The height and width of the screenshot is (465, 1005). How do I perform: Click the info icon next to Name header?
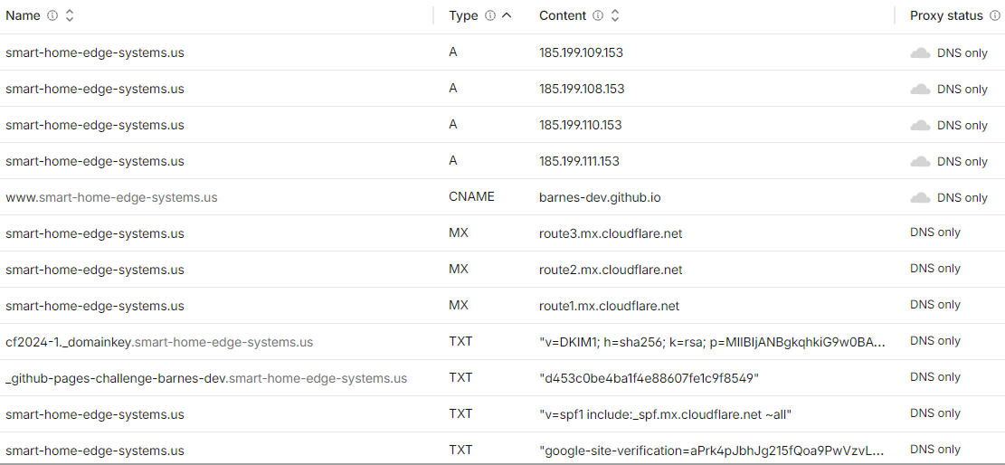[52, 16]
